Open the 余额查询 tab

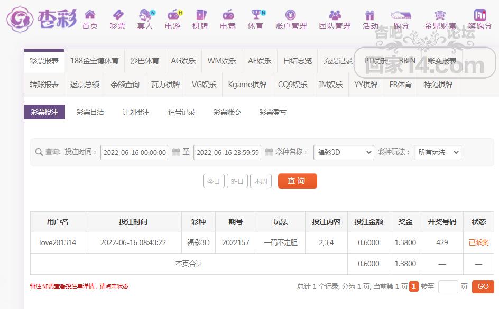click(125, 85)
